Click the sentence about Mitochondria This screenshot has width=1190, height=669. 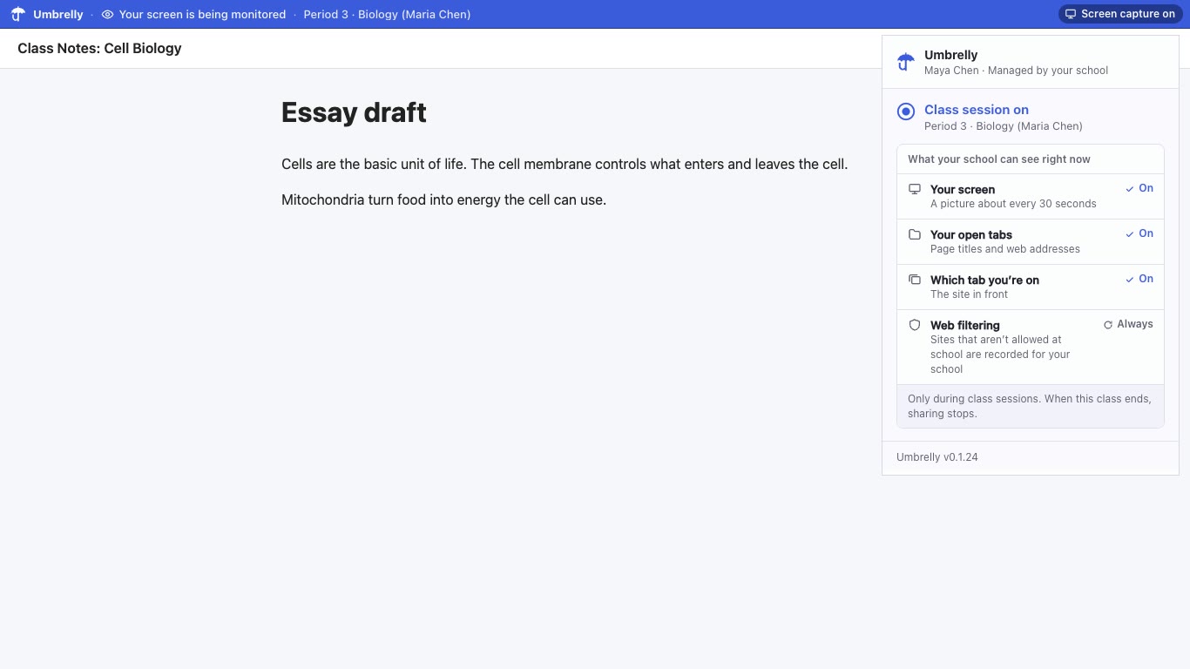click(x=443, y=199)
